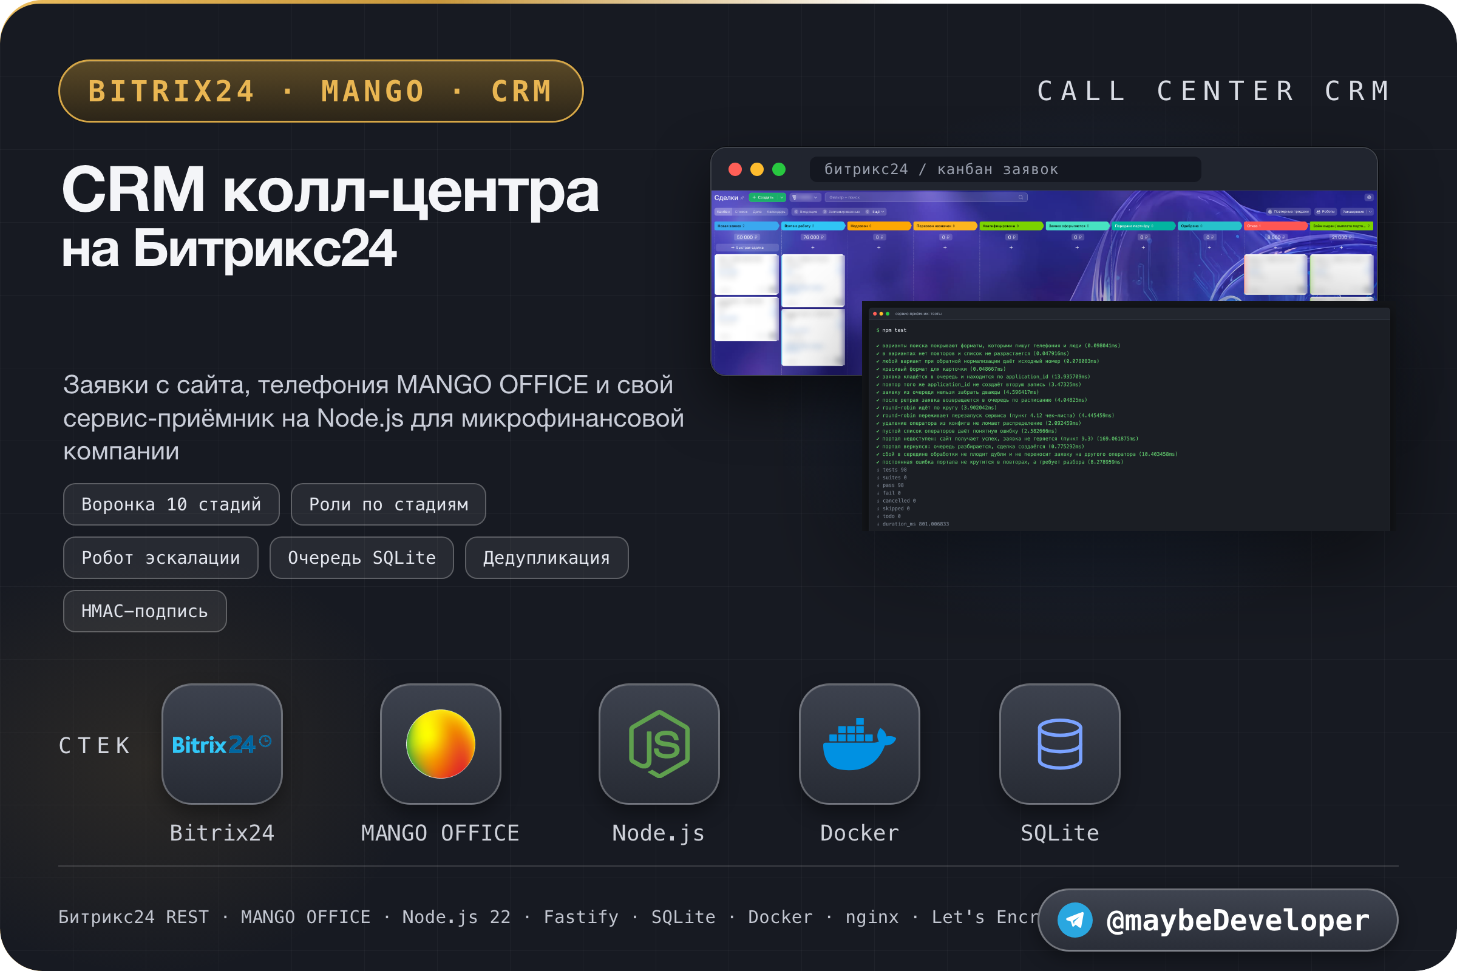This screenshot has height=971, width=1457.
Task: Open the Роботы button in the kanban
Action: [1326, 212]
